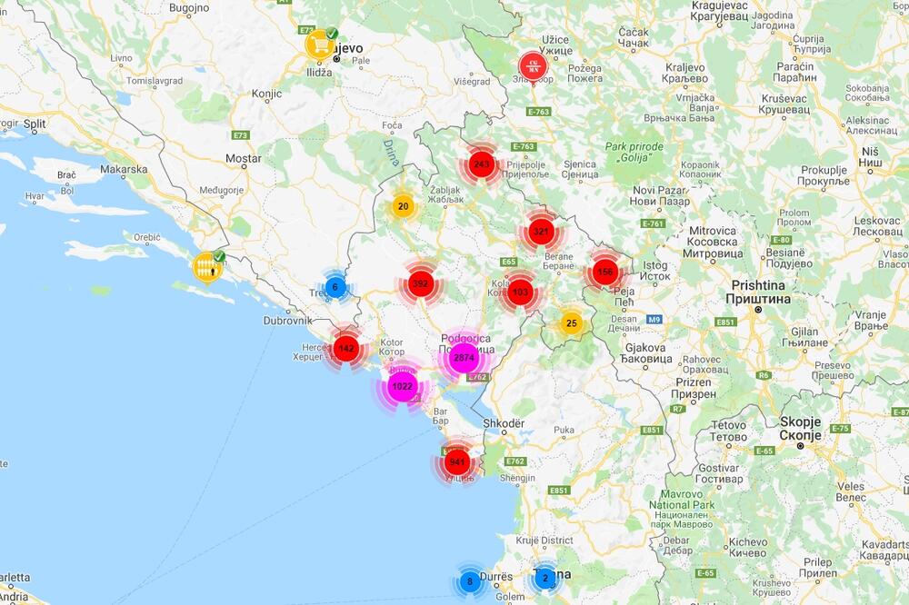Click the shopping cart marker near Sarajevo
Viewport: 909px width, 605px height.
[319, 44]
